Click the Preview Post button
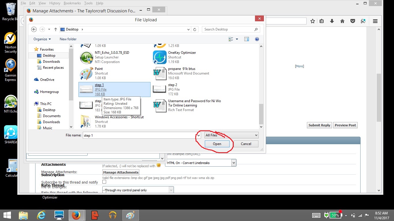This screenshot has width=394, height=221. click(x=346, y=125)
